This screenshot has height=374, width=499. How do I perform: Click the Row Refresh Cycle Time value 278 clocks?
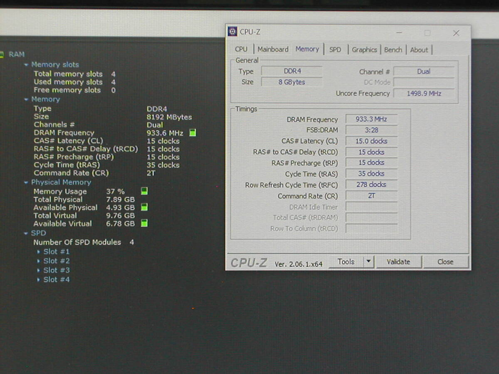(371, 185)
